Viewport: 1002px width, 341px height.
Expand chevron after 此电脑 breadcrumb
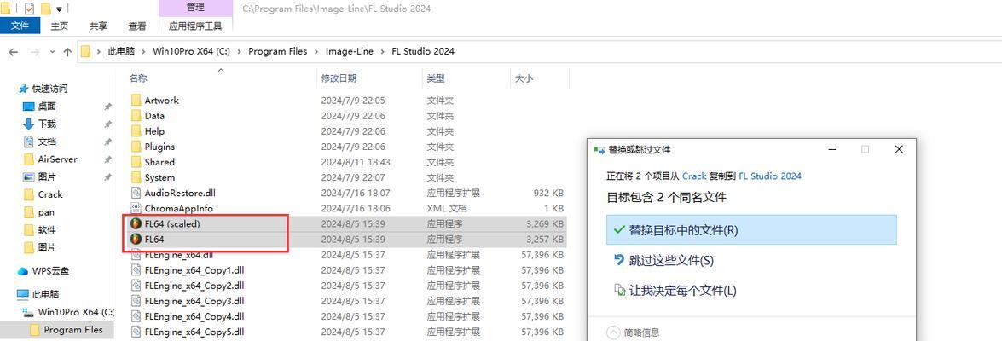(x=144, y=51)
